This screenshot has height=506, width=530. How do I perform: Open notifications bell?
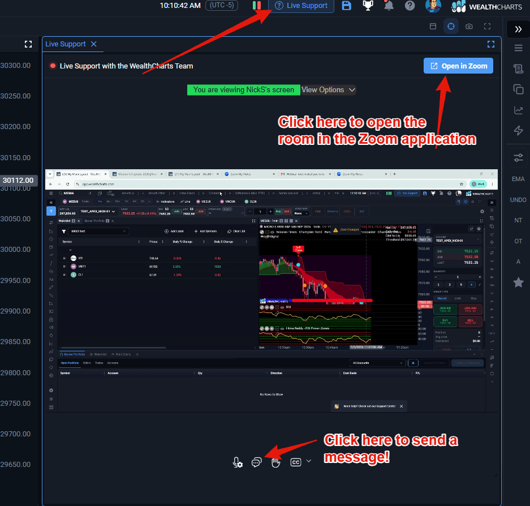389,6
